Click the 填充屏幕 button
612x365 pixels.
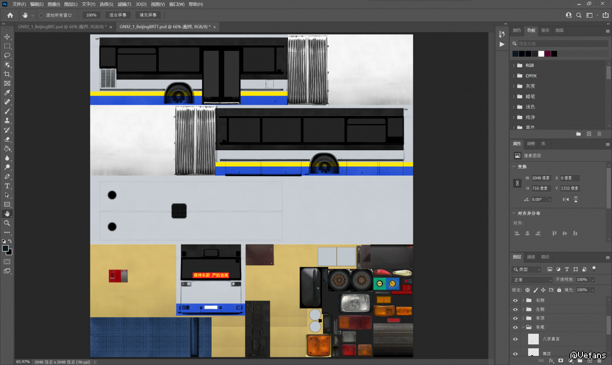pyautogui.click(x=148, y=15)
